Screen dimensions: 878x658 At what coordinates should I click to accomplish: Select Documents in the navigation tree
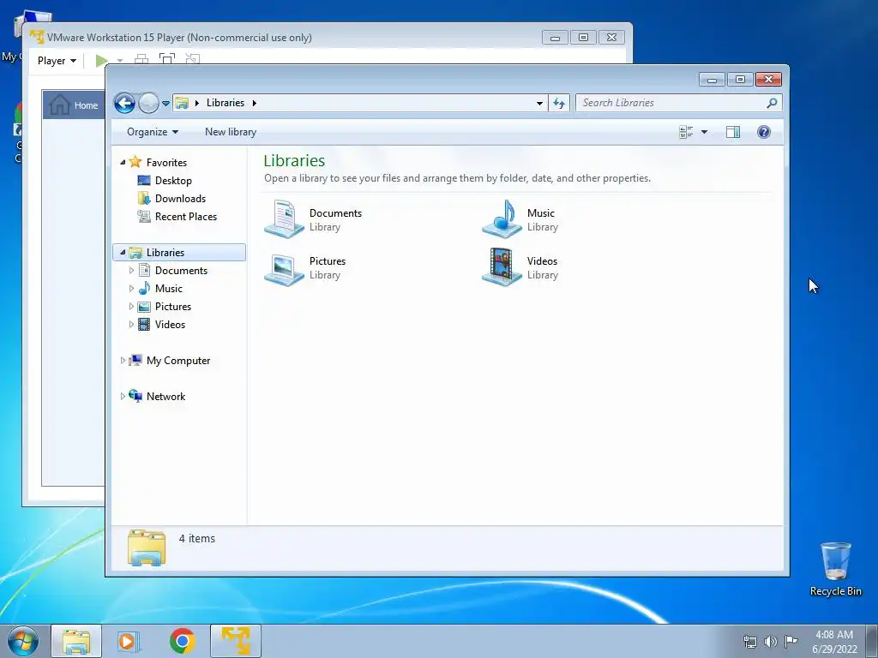(x=181, y=270)
